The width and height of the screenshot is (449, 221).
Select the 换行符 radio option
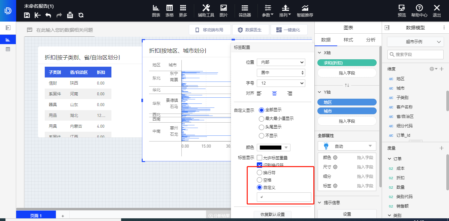(x=260, y=172)
